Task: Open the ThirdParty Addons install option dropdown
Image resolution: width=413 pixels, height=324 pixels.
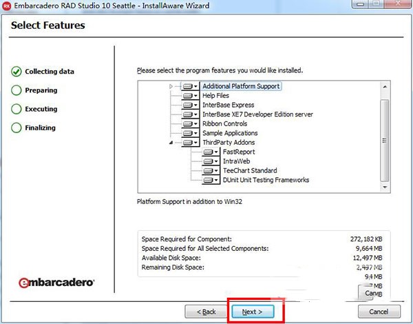Action: pyautogui.click(x=196, y=143)
